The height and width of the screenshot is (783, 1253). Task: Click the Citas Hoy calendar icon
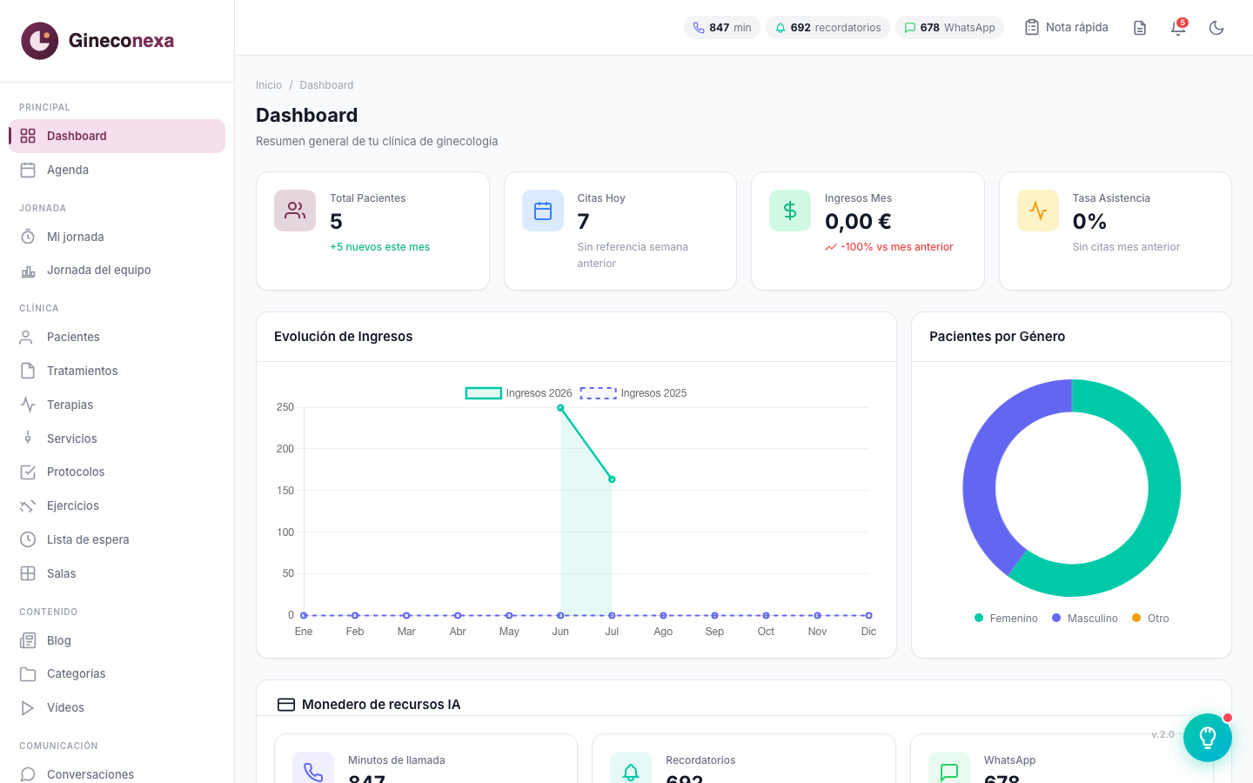[x=543, y=211]
